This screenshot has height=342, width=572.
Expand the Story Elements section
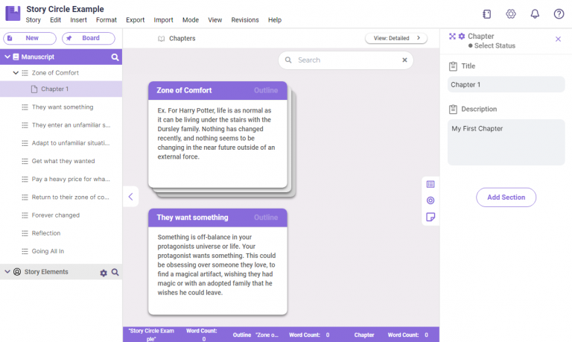(x=7, y=272)
